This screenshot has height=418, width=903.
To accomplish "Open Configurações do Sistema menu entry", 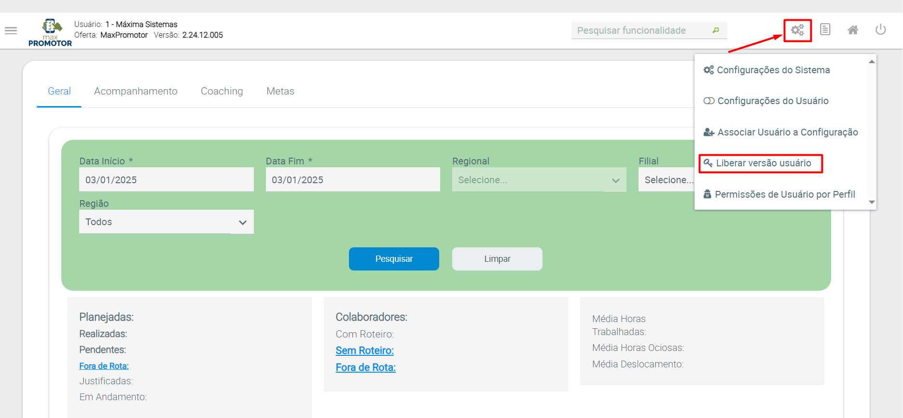I will [x=773, y=70].
